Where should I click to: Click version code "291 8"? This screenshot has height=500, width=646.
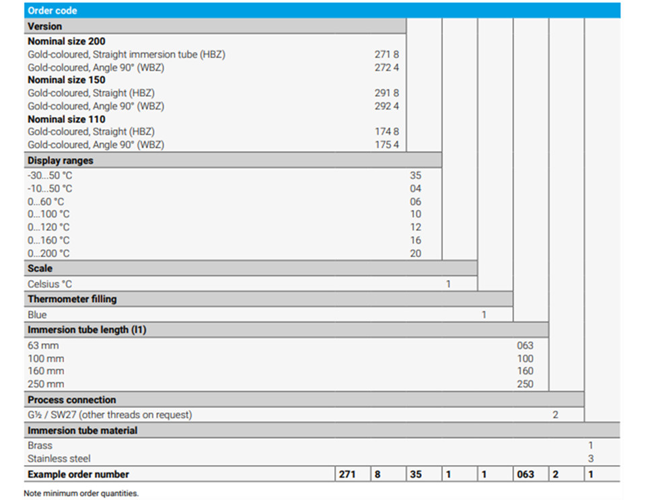(386, 93)
